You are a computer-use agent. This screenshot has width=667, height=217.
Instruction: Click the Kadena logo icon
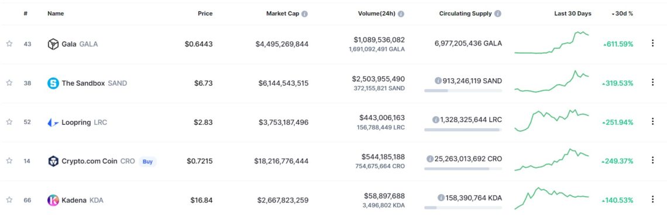click(53, 200)
